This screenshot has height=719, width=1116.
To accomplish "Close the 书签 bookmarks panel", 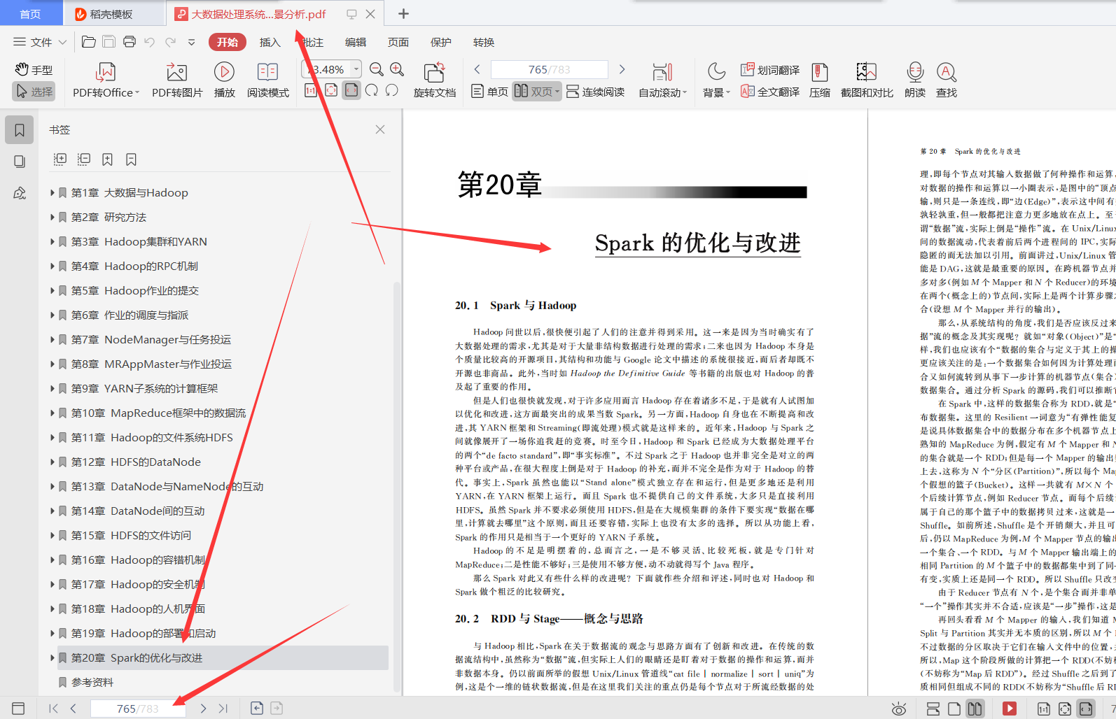I will tap(380, 129).
